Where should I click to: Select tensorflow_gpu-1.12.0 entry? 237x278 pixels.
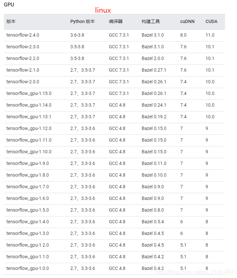29,129
